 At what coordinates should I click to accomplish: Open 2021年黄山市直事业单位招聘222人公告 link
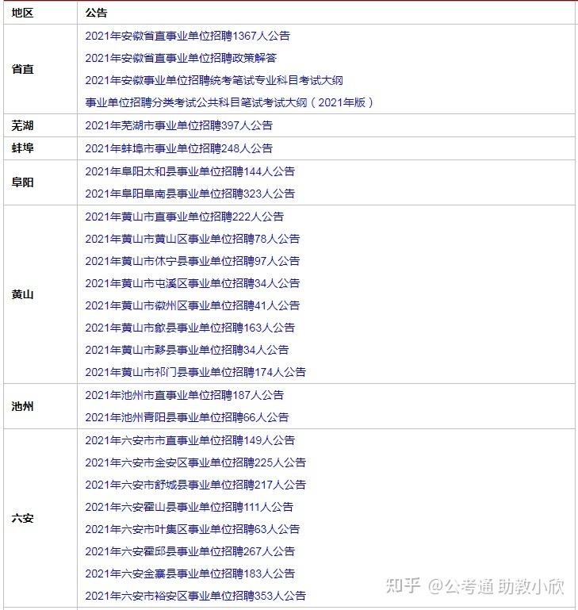(185, 217)
